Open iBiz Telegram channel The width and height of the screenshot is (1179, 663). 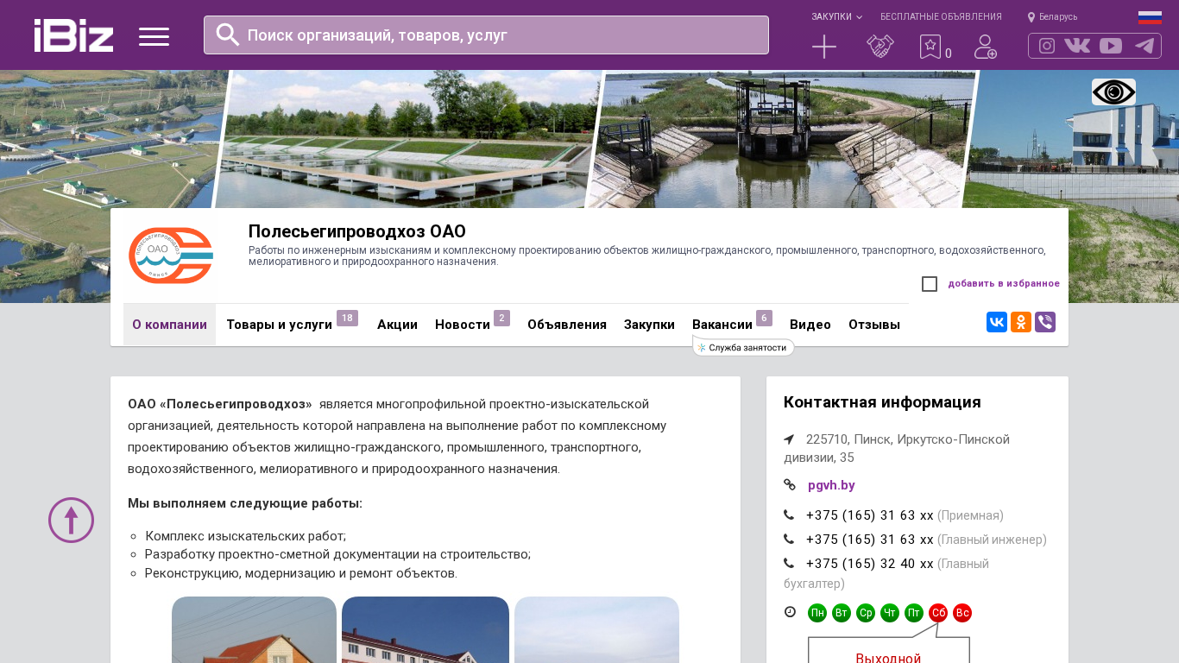click(x=1144, y=46)
